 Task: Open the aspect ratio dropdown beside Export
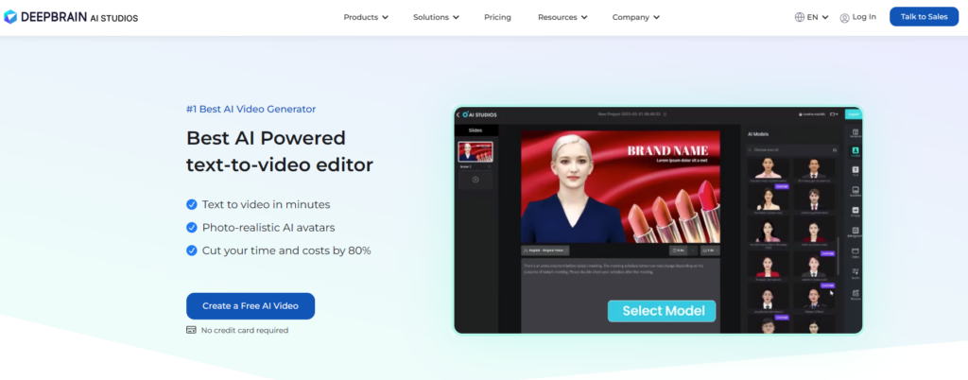[834, 114]
